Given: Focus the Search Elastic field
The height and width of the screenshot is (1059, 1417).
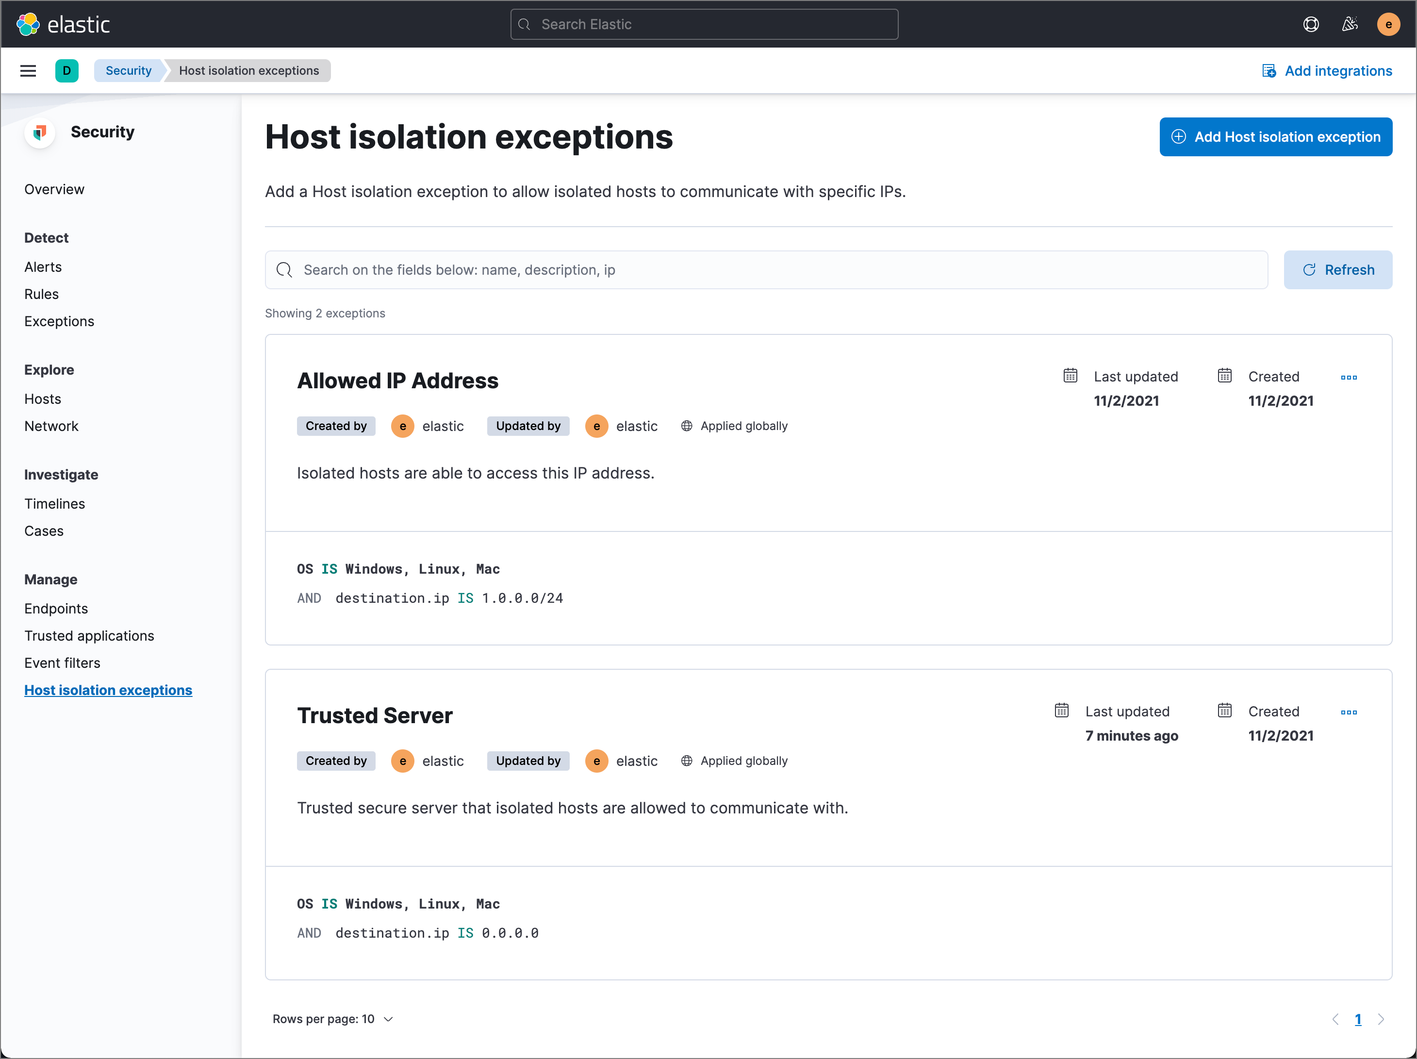Looking at the screenshot, I should 704,24.
